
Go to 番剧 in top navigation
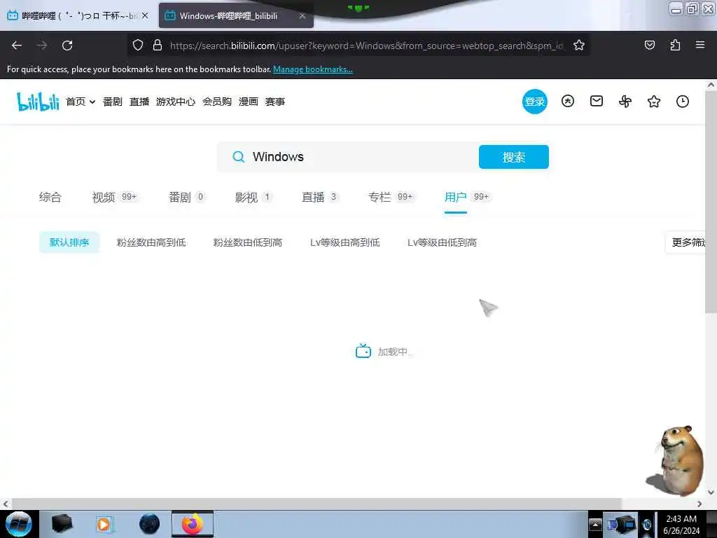pos(113,102)
